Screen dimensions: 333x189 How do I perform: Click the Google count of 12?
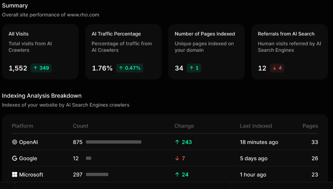(x=76, y=159)
